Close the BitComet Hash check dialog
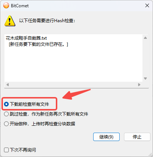Screen dimensions: 153x157 pyautogui.click(x=147, y=5)
